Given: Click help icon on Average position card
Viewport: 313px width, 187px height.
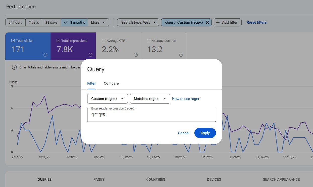Looking at the screenshot, I should point(181,55).
